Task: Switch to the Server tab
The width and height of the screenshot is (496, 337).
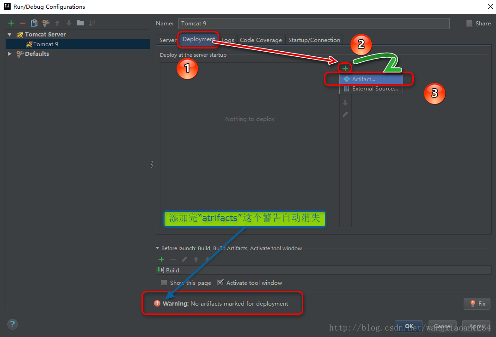Action: (x=168, y=40)
